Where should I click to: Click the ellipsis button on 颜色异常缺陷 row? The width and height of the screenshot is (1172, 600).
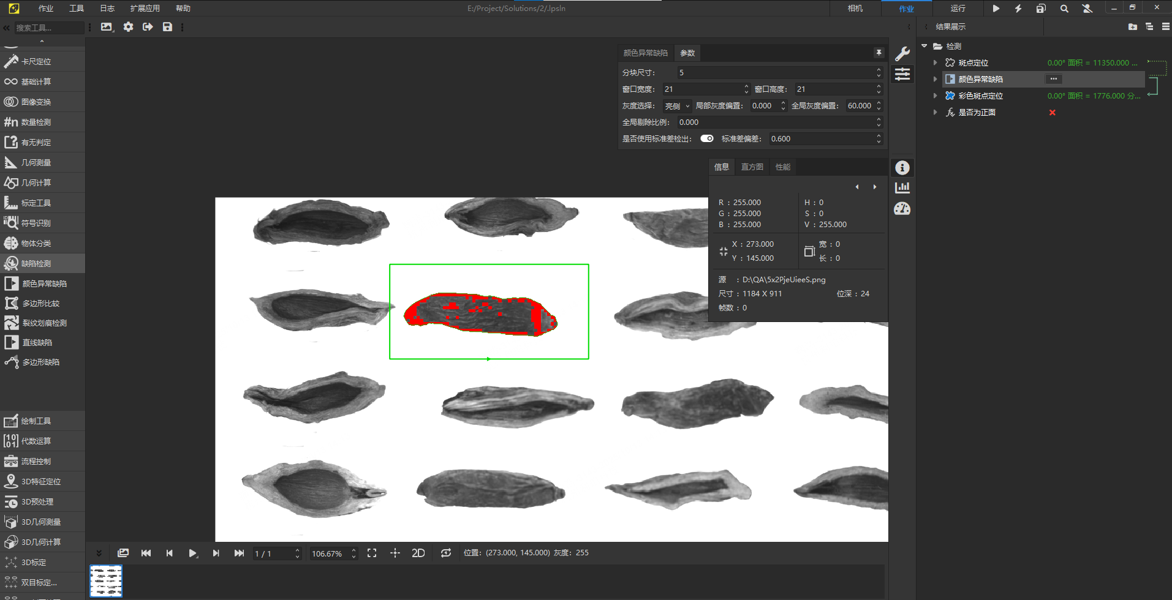tap(1053, 79)
